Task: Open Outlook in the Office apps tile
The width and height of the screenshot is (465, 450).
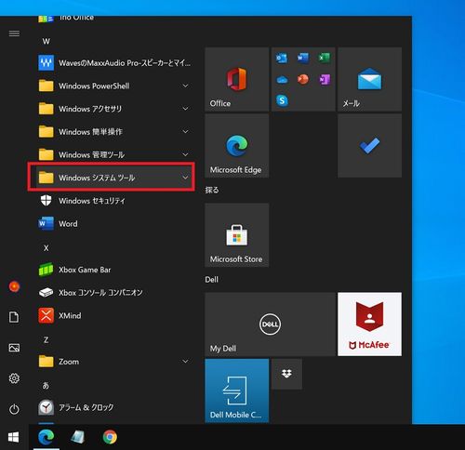Action: tap(282, 58)
